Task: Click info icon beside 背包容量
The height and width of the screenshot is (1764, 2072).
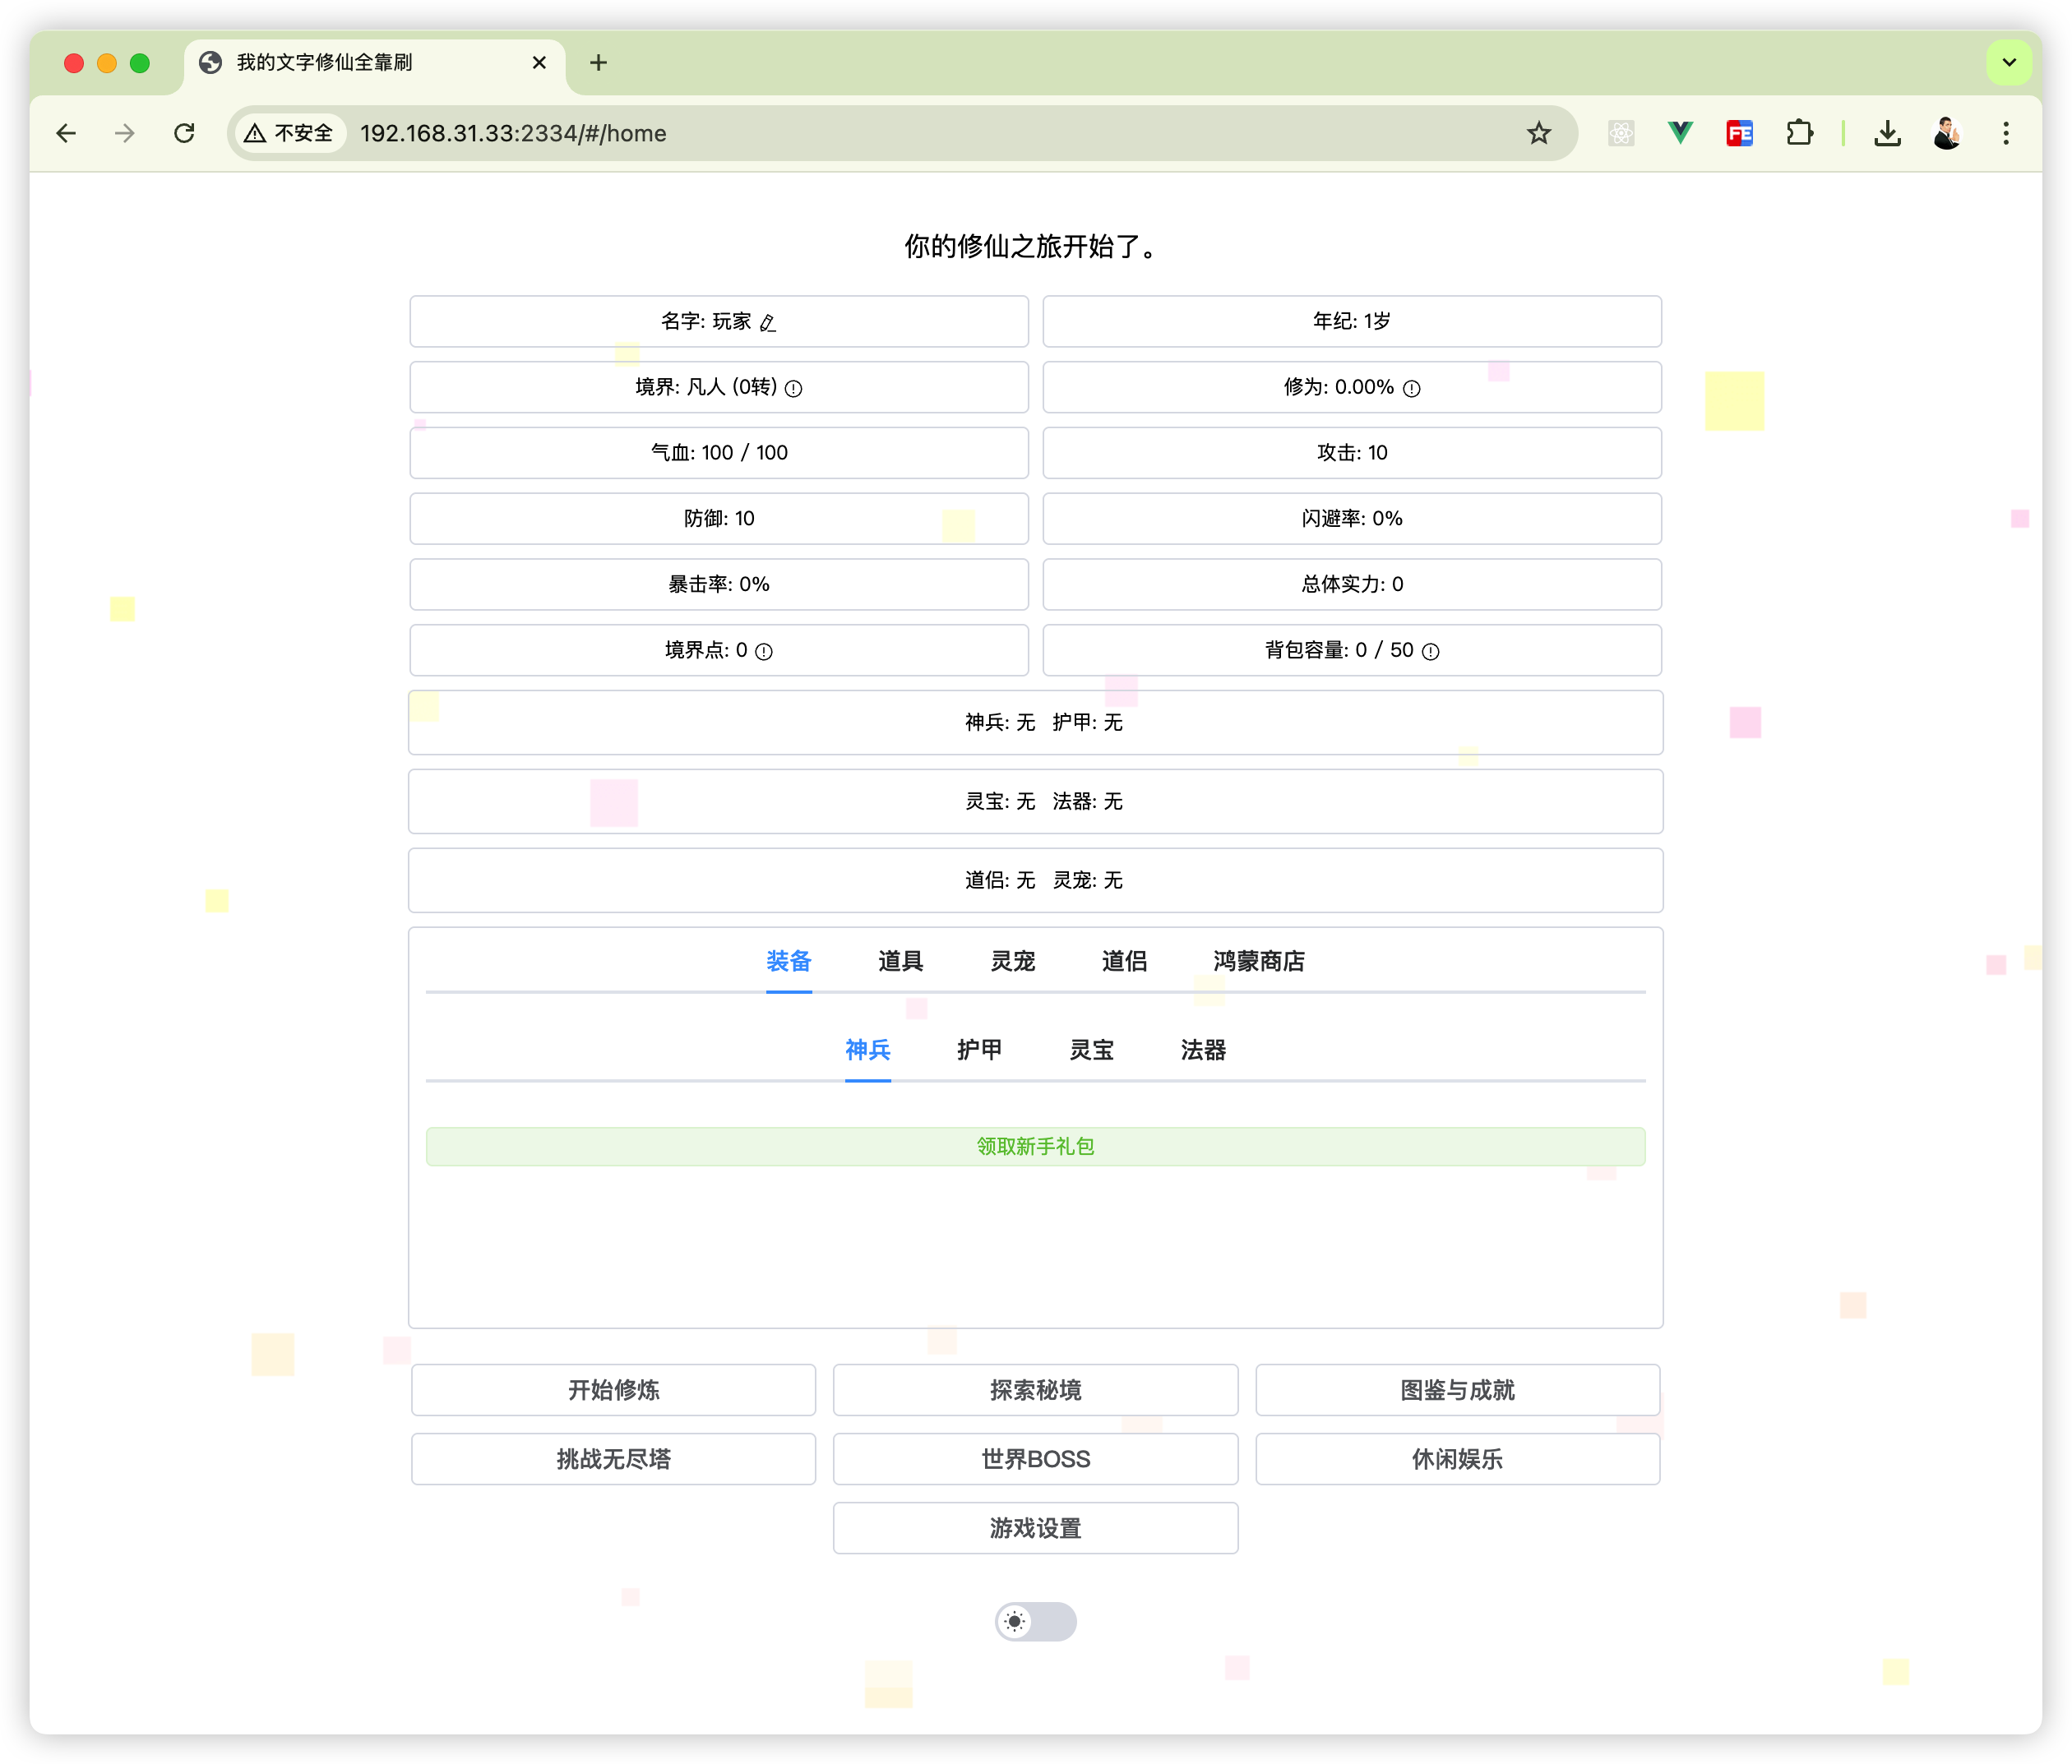Action: pyautogui.click(x=1430, y=651)
